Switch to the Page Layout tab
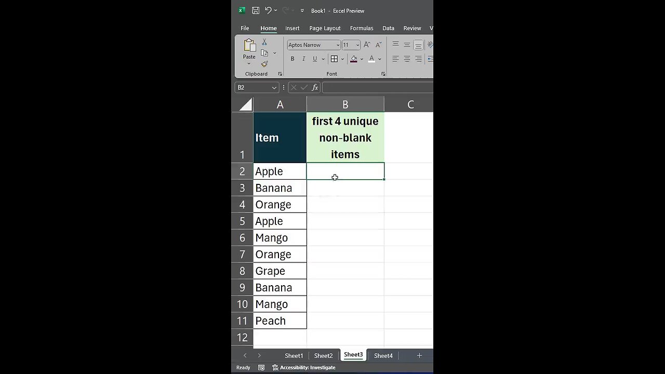This screenshot has height=374, width=665. point(325,28)
